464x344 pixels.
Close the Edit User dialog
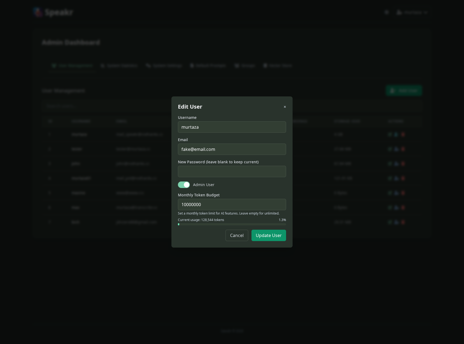(285, 107)
